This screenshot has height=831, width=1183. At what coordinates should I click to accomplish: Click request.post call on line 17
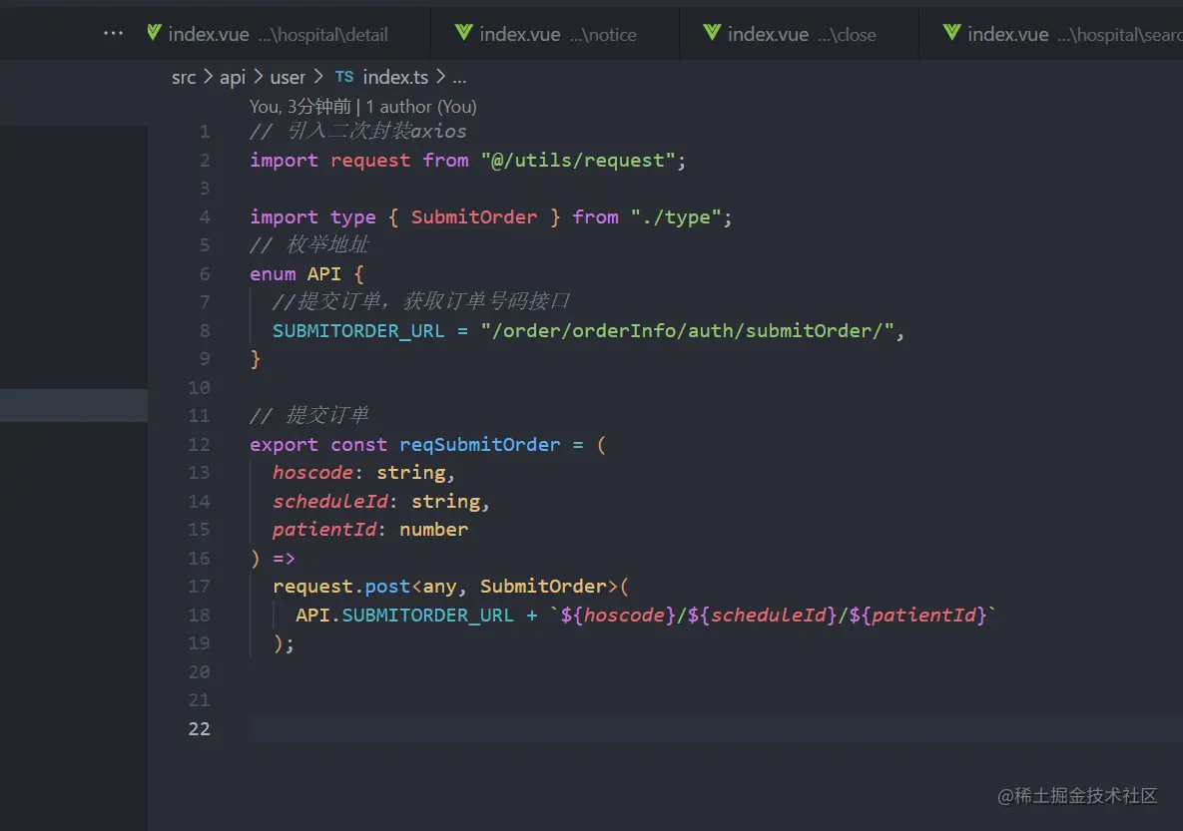click(341, 587)
